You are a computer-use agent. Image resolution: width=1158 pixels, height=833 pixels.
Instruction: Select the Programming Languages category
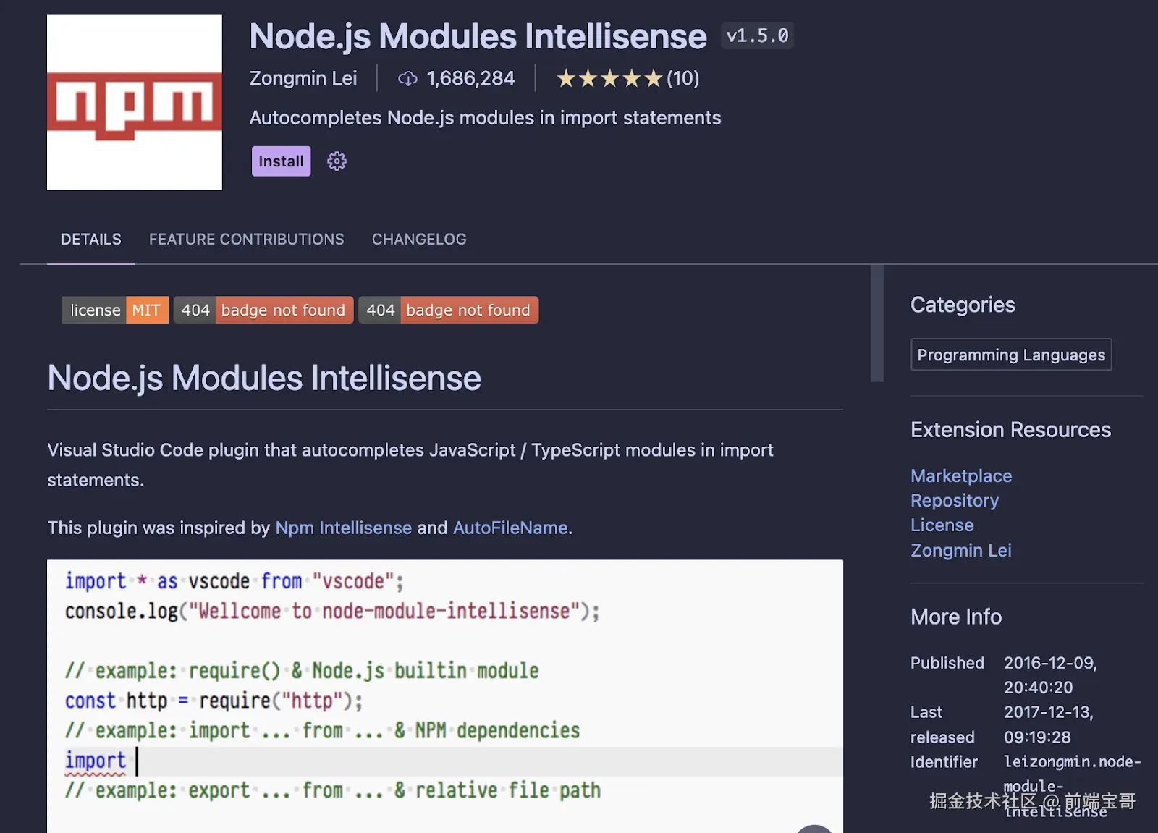pyautogui.click(x=1011, y=355)
